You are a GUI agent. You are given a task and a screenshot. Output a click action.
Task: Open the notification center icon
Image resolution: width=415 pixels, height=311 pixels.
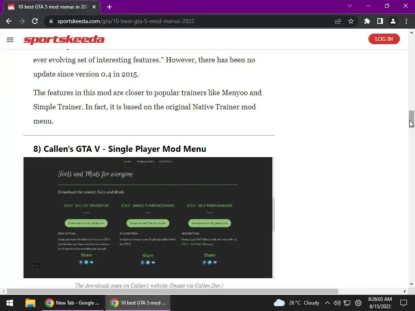pyautogui.click(x=404, y=303)
